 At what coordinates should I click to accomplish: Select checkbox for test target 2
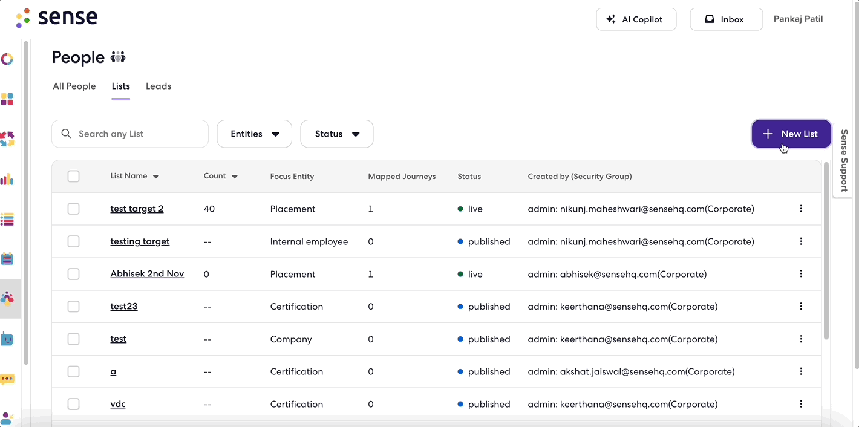tap(73, 209)
